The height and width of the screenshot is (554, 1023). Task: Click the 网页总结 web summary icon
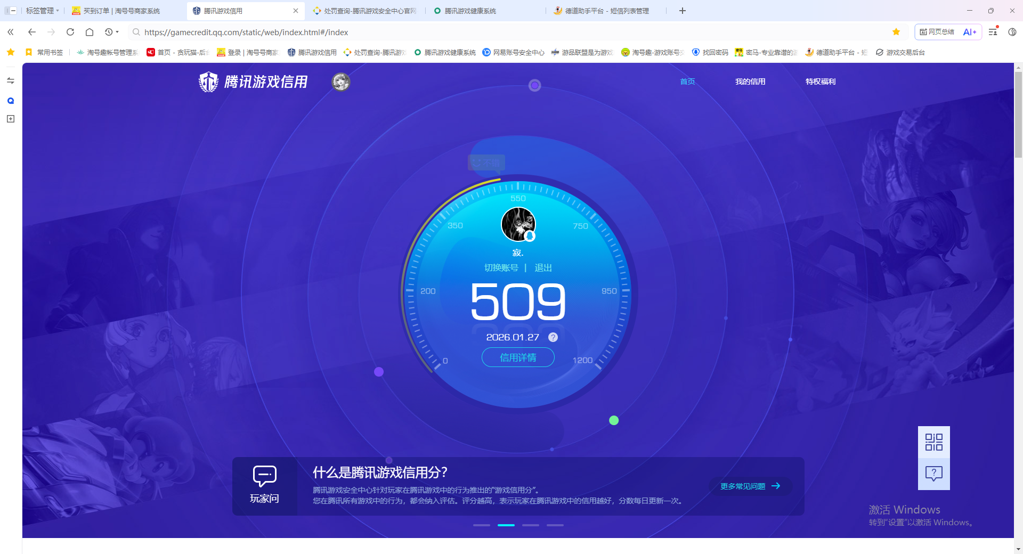936,32
